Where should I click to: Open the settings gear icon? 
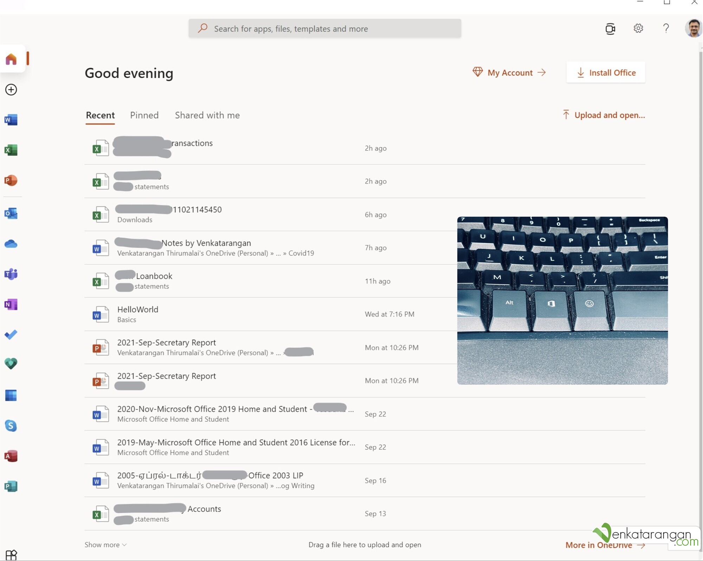point(638,28)
